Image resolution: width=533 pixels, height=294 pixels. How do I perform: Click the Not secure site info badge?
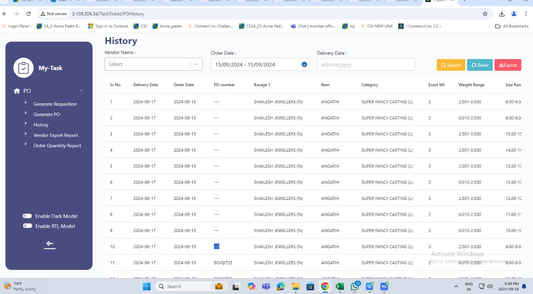(x=54, y=14)
